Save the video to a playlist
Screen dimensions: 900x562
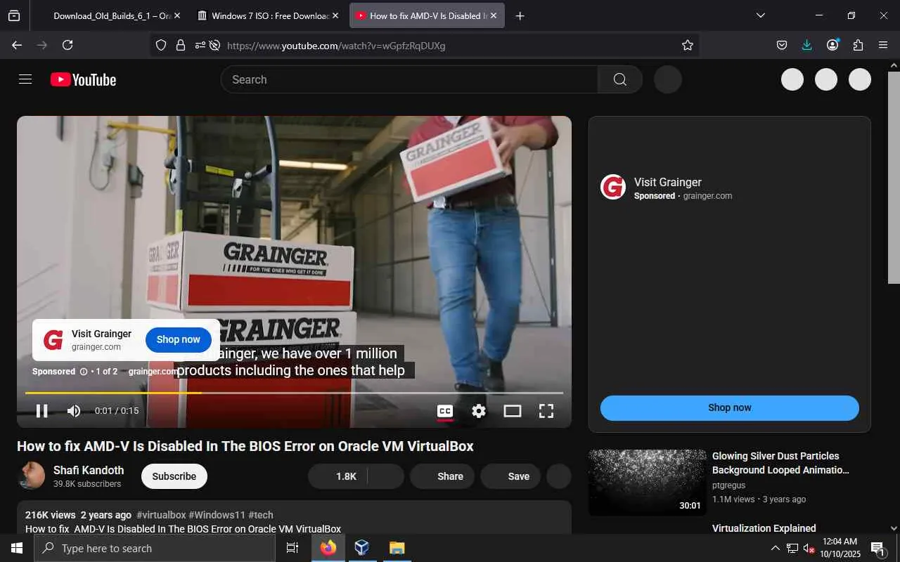pyautogui.click(x=510, y=476)
